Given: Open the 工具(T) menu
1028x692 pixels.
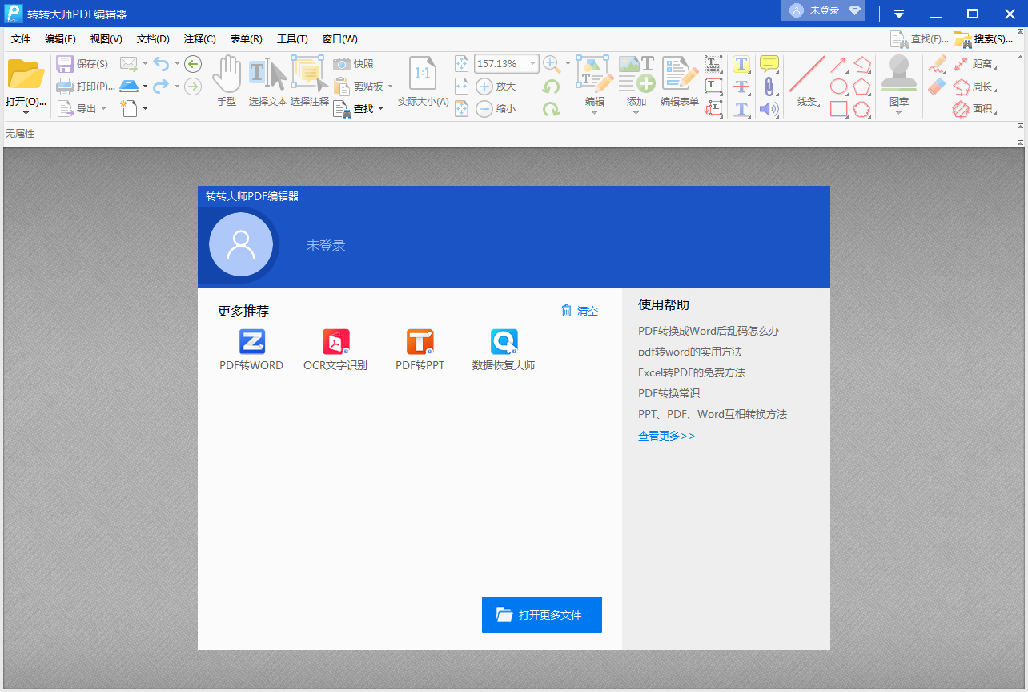Looking at the screenshot, I should click(291, 38).
